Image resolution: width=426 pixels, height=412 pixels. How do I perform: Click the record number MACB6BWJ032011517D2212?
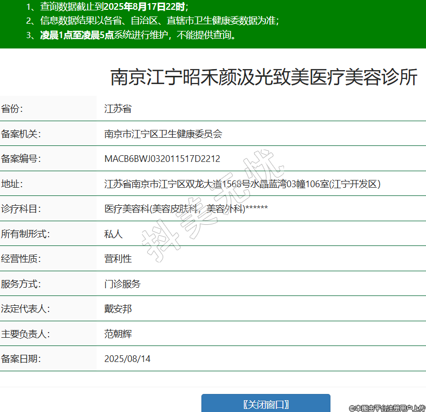point(162,159)
